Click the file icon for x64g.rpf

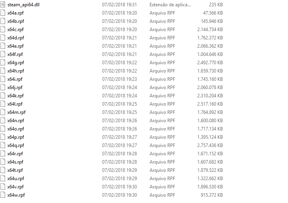point(3,63)
